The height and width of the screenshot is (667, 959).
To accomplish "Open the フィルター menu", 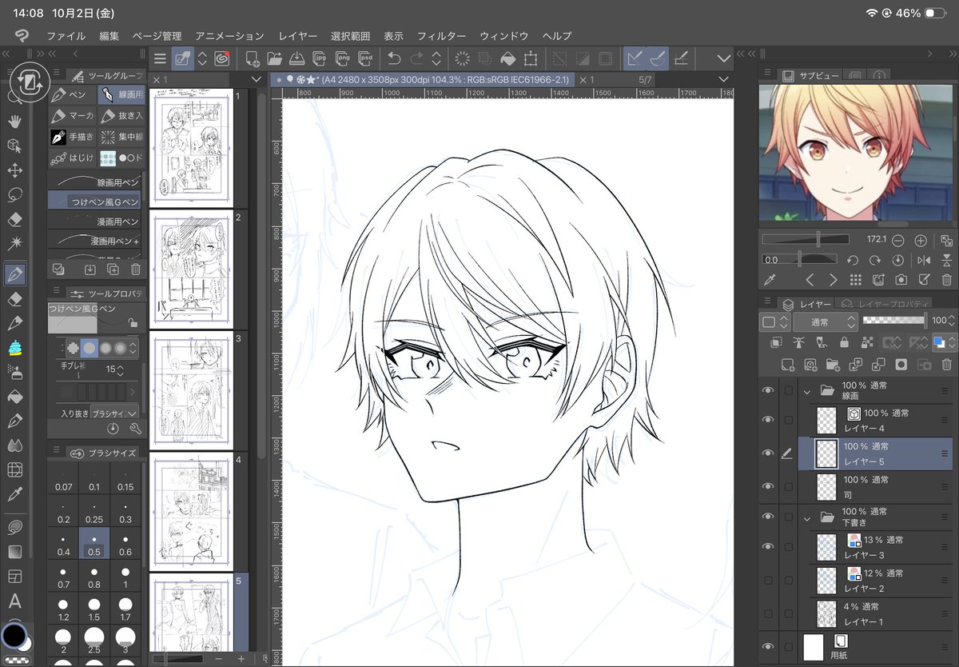I will (441, 36).
